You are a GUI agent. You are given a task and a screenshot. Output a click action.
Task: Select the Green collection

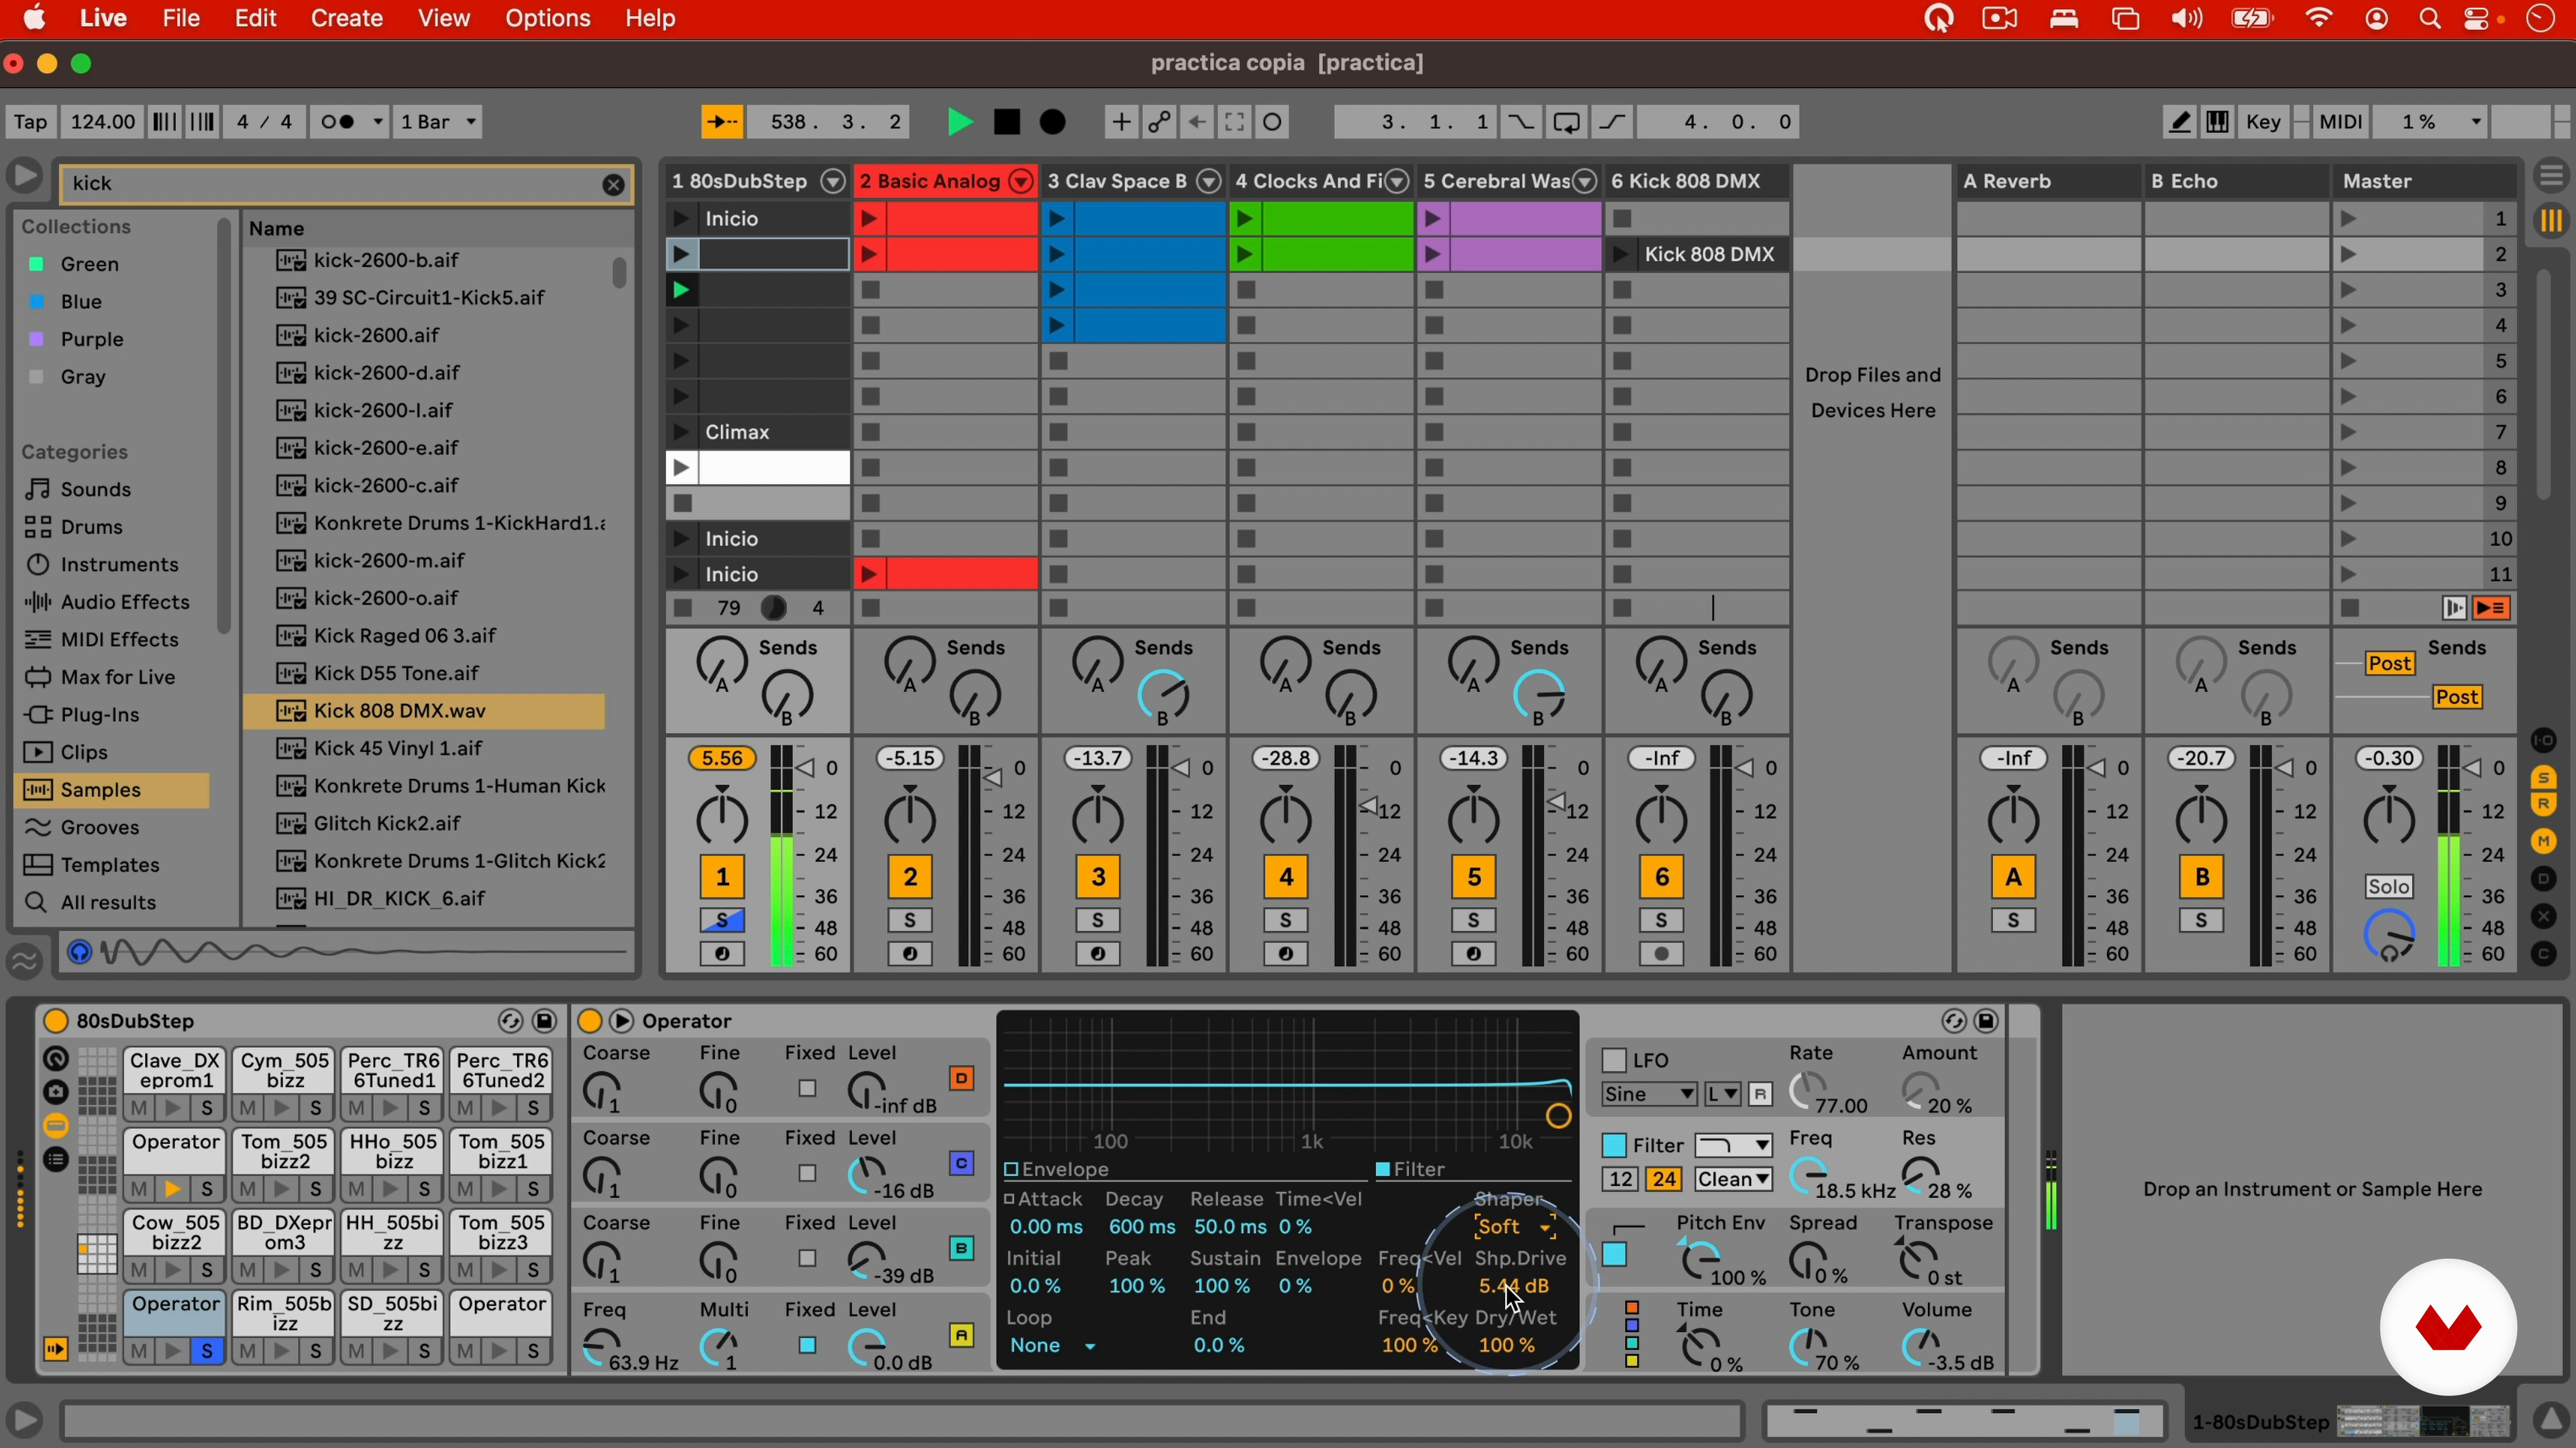coord(89,264)
